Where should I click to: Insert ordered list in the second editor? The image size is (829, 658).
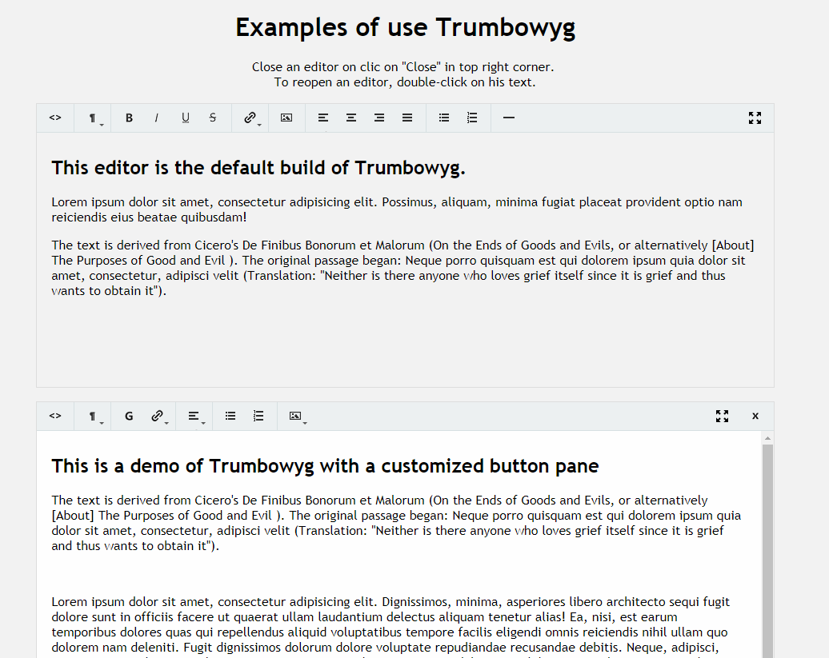point(258,416)
